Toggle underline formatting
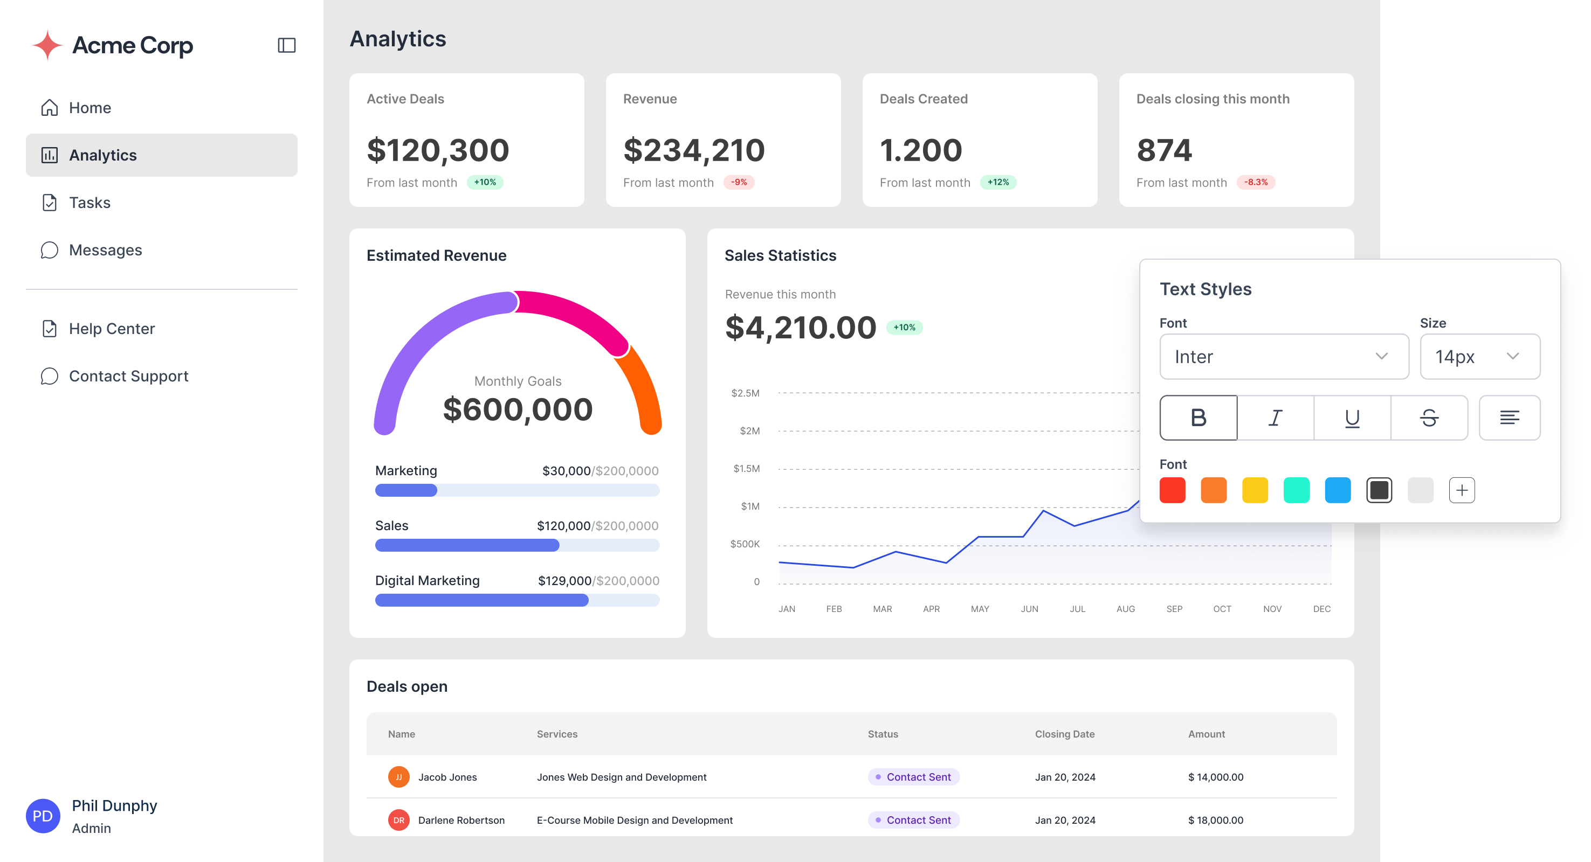 (x=1352, y=418)
